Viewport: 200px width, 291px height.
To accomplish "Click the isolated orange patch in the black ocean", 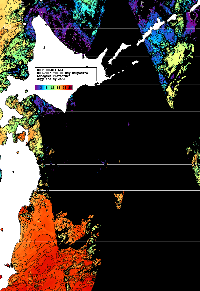I will [119, 200].
